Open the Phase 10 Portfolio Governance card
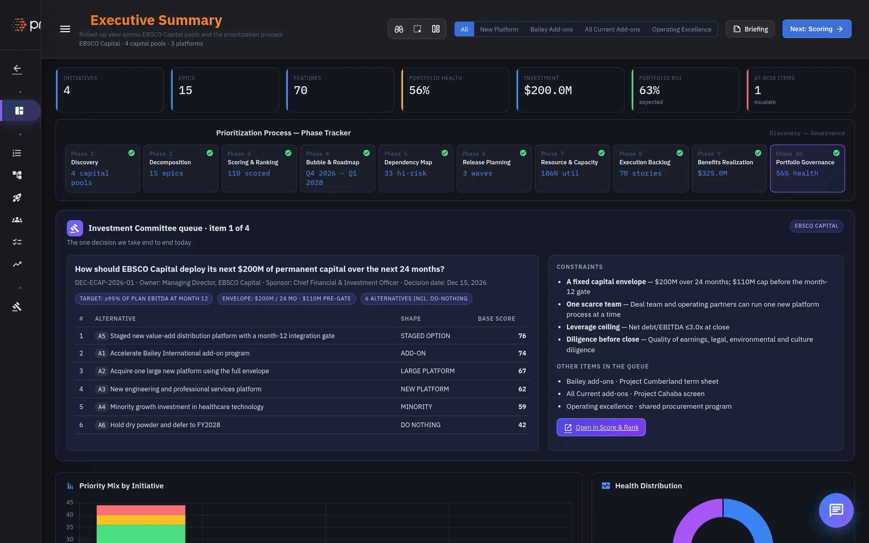869x543 pixels. click(x=807, y=169)
